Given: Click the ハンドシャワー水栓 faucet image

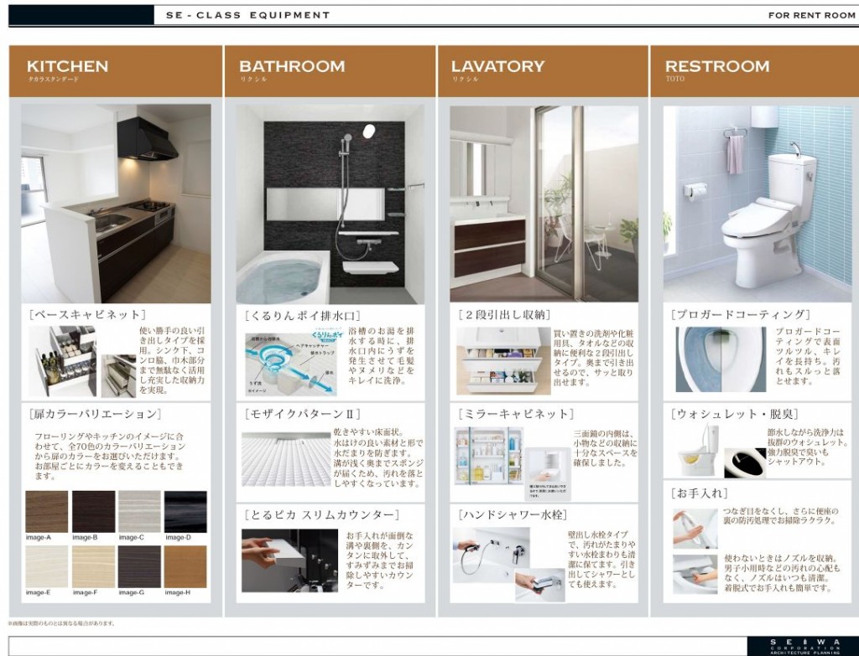Looking at the screenshot, I should coord(495,563).
